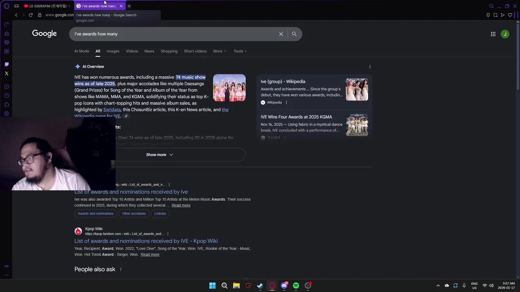Open the Google apps grid

coord(493,34)
